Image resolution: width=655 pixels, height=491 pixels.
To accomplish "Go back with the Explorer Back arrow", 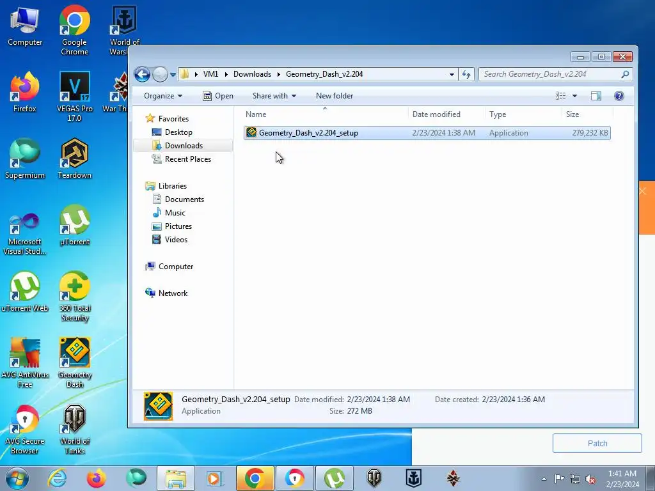I will 142,74.
